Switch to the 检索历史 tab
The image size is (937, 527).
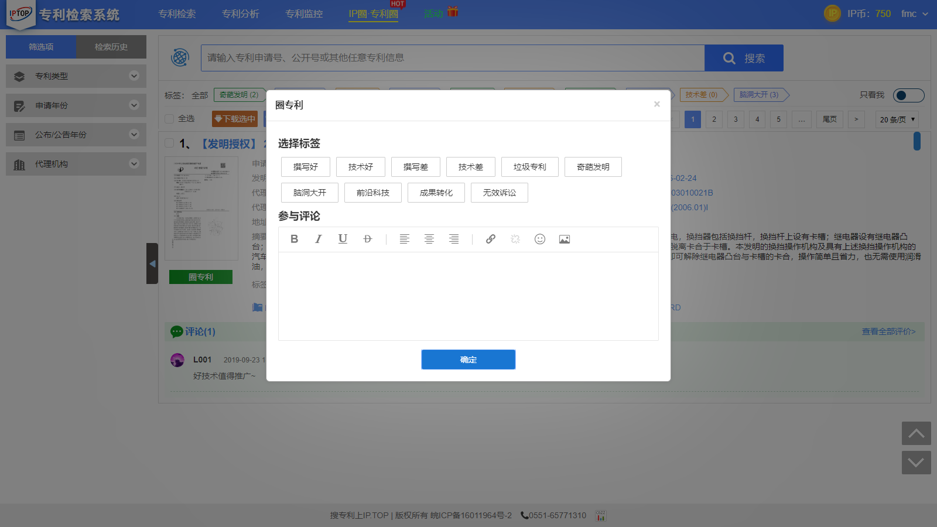coord(111,47)
